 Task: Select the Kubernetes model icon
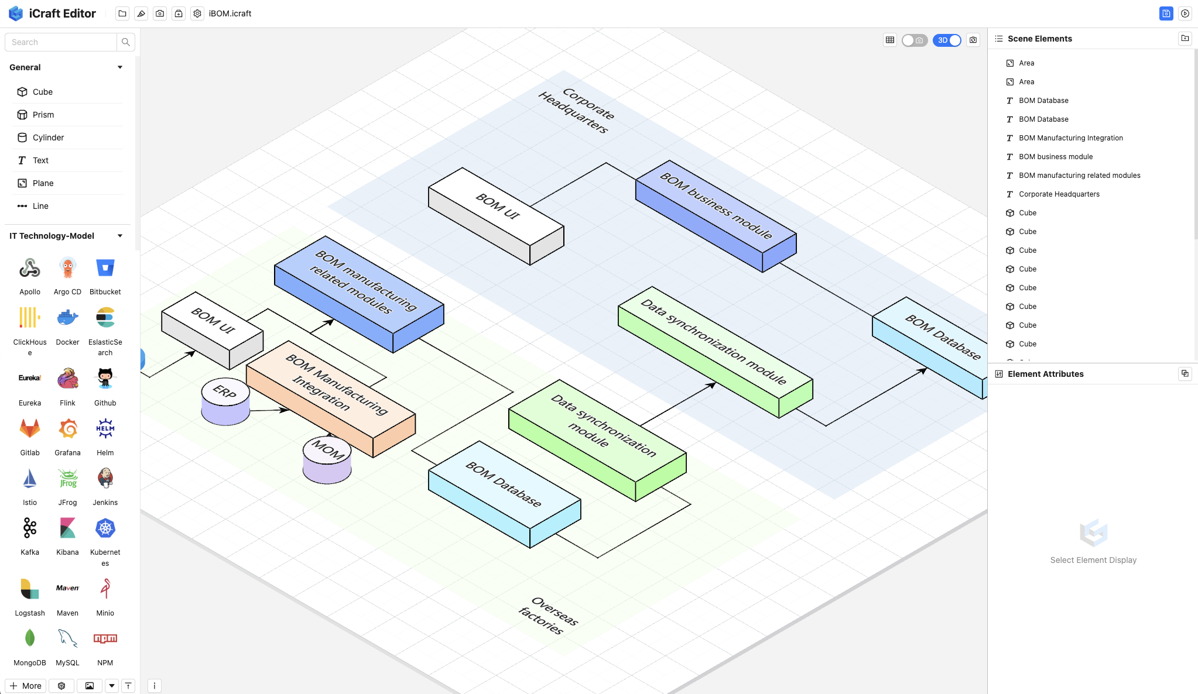[x=105, y=528]
